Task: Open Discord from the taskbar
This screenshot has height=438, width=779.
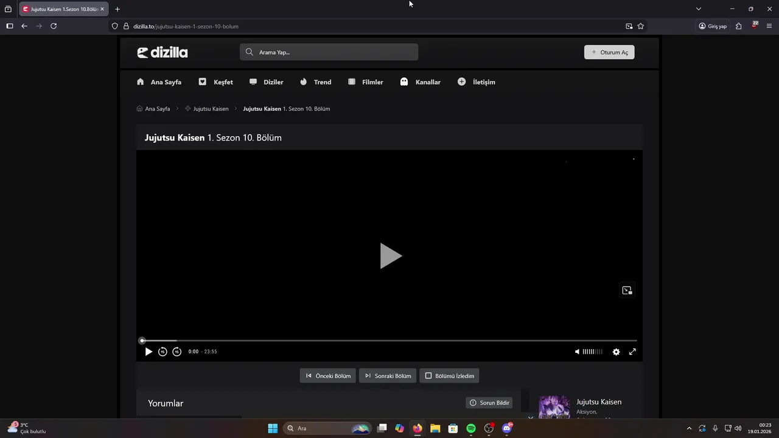Action: tap(507, 428)
